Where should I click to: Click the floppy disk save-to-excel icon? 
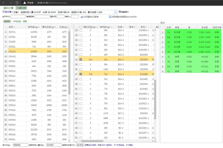click(110, 17)
